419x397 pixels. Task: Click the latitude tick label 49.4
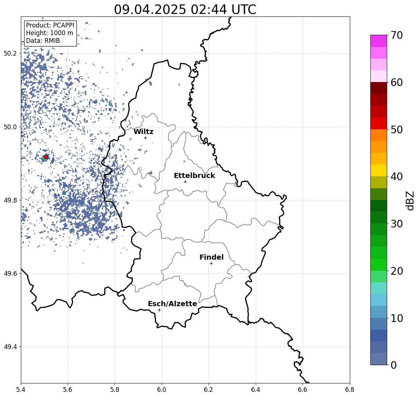pyautogui.click(x=10, y=347)
